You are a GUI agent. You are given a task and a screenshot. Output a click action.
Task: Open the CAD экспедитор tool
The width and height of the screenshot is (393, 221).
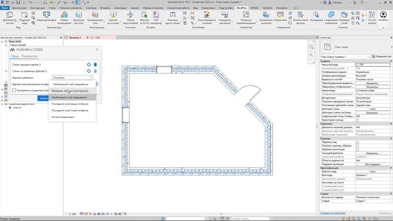point(156,18)
